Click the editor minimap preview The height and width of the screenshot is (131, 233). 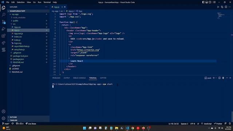tap(221, 15)
